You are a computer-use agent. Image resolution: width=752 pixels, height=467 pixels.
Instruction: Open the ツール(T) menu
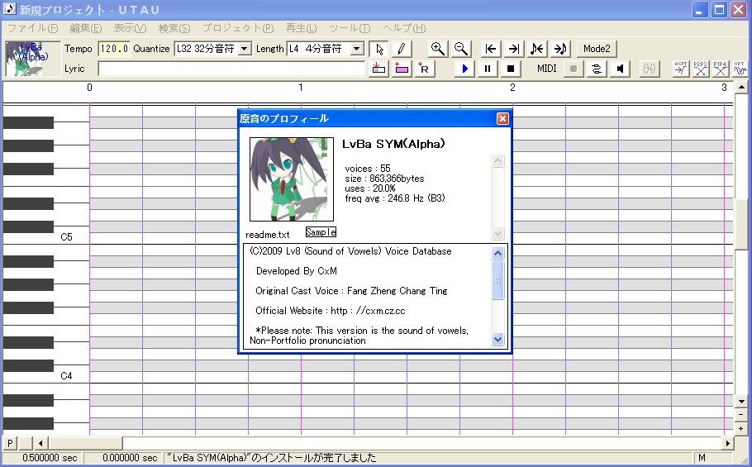point(349,28)
